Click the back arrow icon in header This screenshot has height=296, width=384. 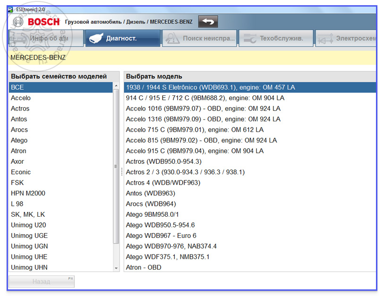pos(208,22)
